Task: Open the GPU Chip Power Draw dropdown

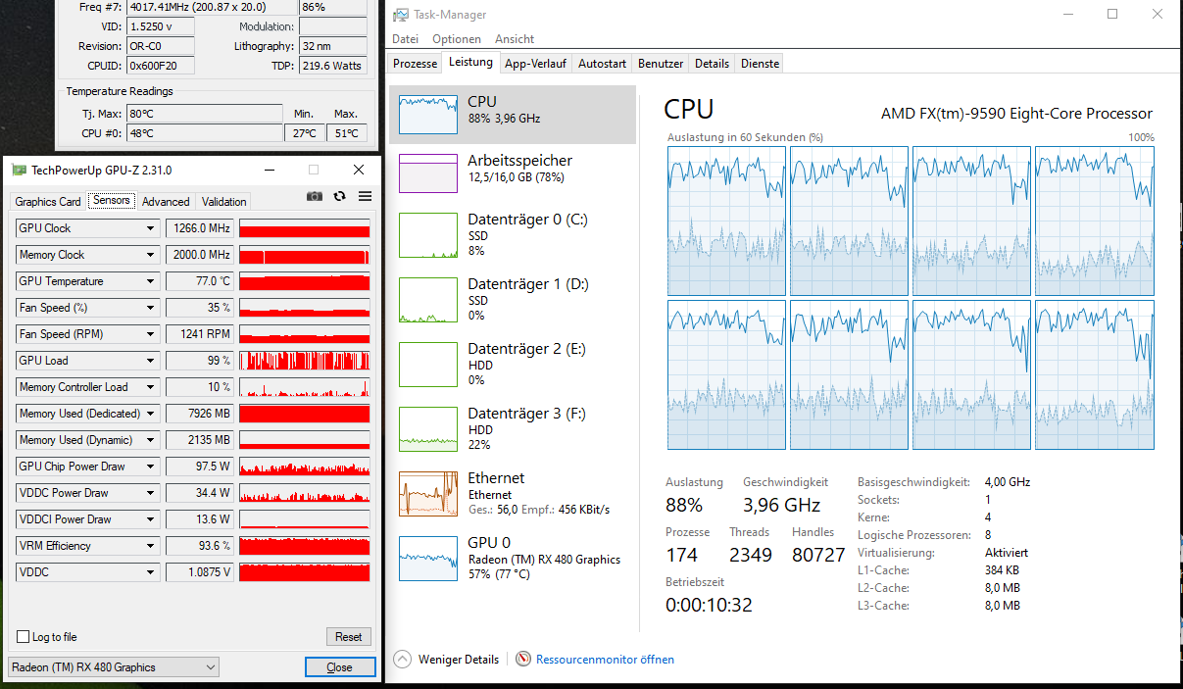Action: pyautogui.click(x=150, y=467)
